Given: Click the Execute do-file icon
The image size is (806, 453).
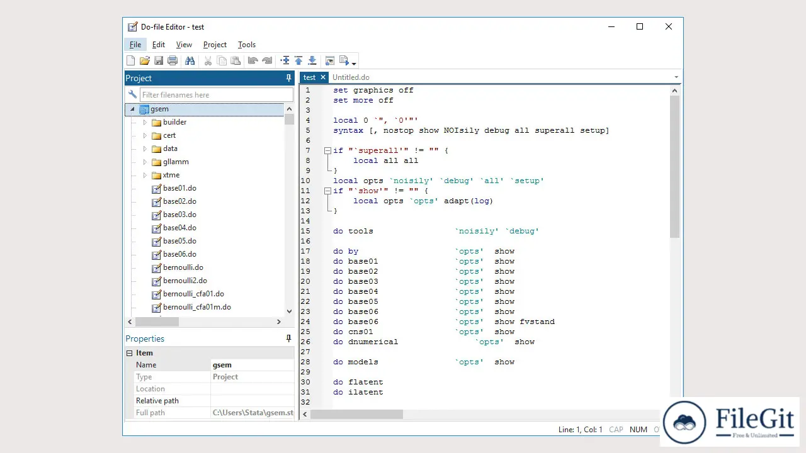Looking at the screenshot, I should (x=344, y=60).
